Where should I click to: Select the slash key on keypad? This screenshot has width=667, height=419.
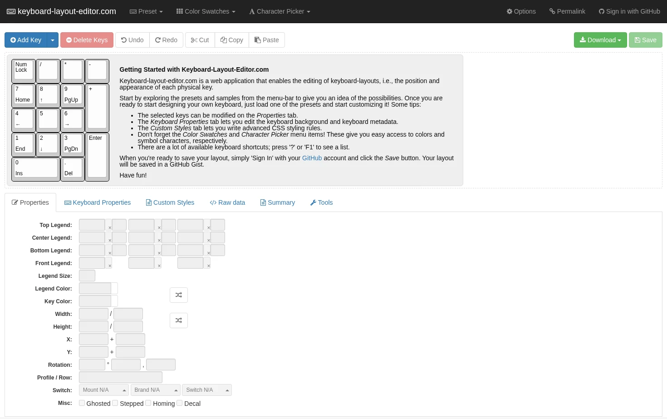48,71
